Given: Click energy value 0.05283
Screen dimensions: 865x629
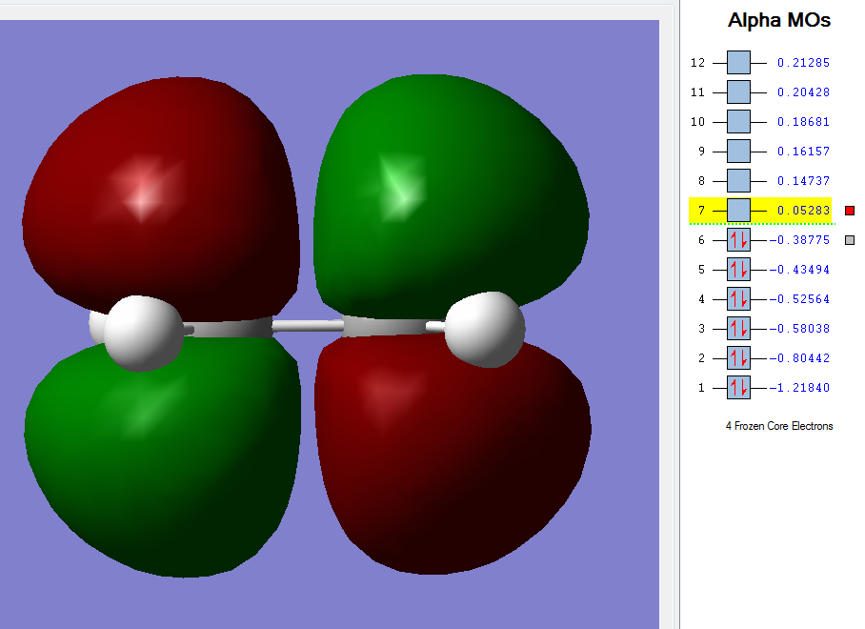Looking at the screenshot, I should pyautogui.click(x=803, y=211).
